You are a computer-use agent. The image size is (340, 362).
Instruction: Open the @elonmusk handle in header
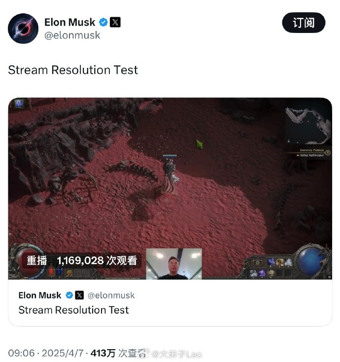pos(72,35)
